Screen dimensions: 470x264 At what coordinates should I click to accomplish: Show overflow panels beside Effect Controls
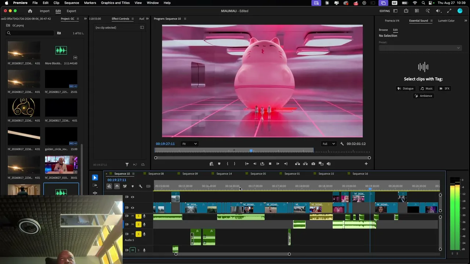pyautogui.click(x=147, y=19)
